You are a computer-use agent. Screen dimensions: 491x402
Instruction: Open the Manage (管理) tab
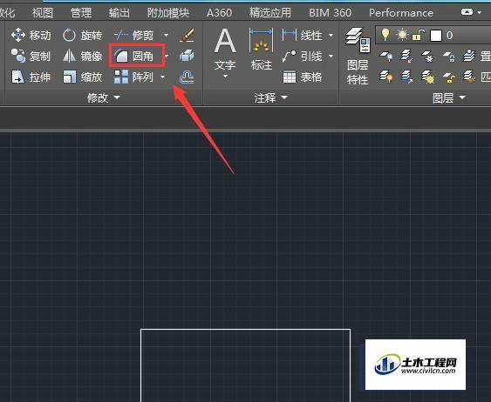(x=81, y=13)
